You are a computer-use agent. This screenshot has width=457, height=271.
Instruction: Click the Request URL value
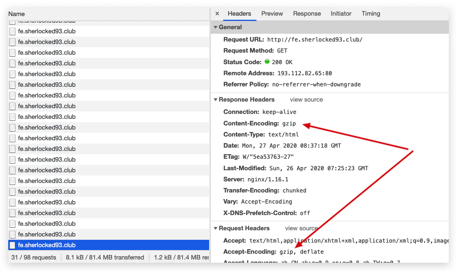coord(315,39)
